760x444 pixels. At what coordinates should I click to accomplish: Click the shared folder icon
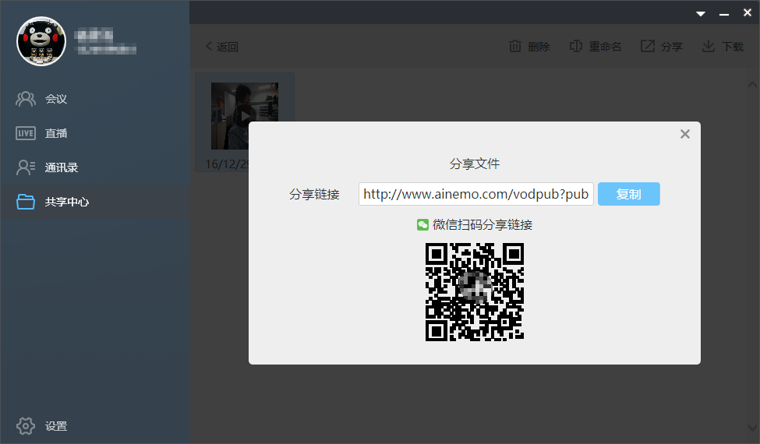26,202
